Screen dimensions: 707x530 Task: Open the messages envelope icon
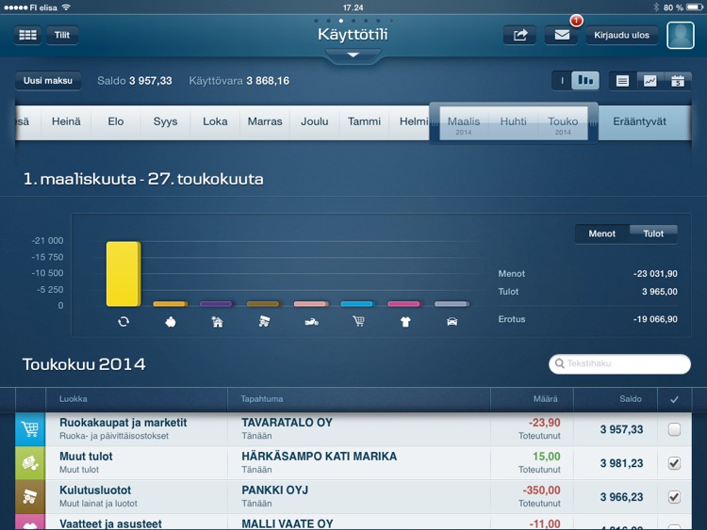pos(562,35)
